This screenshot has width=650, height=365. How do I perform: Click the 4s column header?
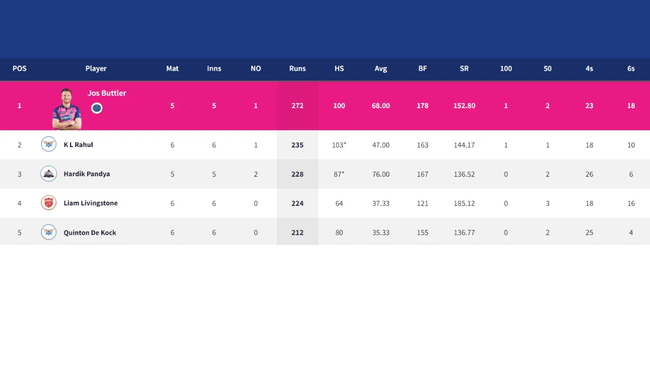tap(589, 69)
